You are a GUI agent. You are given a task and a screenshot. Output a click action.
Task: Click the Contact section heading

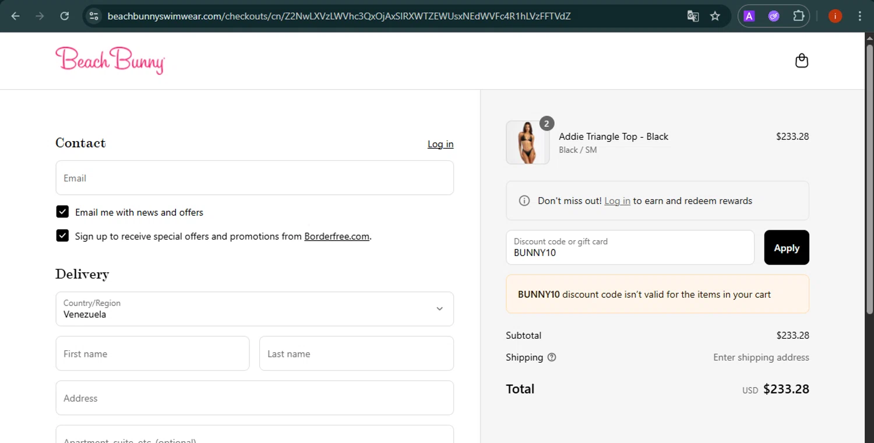click(x=80, y=143)
